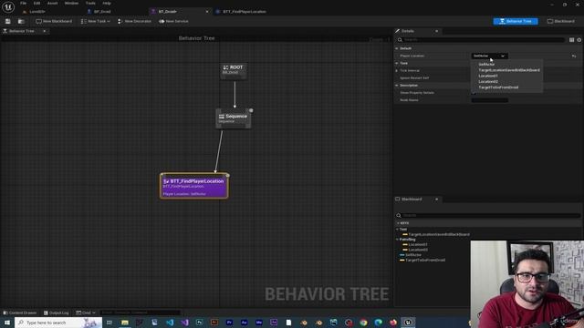
Task: Open Visual Studio Code from taskbar
Action: (x=170, y=323)
